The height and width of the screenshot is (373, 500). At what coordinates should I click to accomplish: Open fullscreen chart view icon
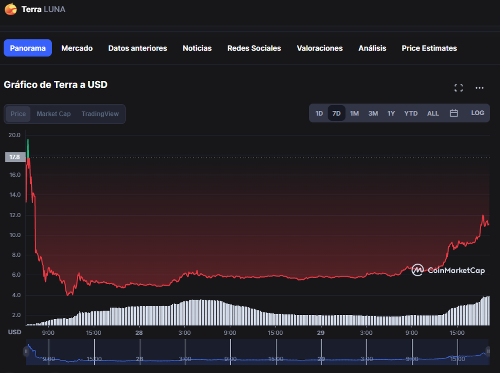[458, 88]
